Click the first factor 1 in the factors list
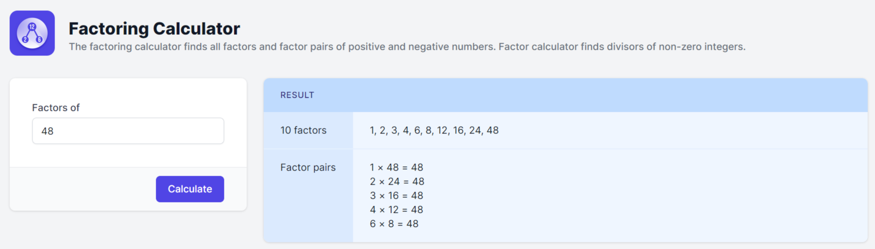The width and height of the screenshot is (875, 249). click(372, 130)
